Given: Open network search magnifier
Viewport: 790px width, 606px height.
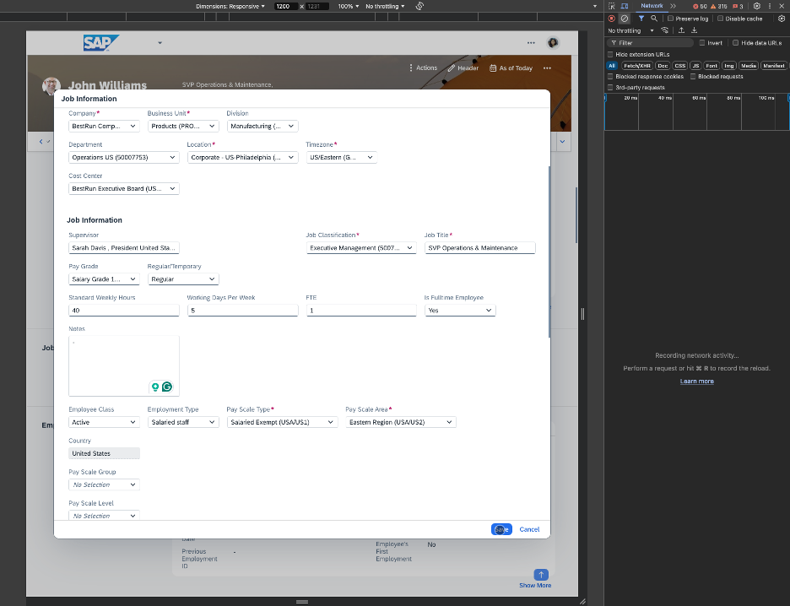Looking at the screenshot, I should [x=654, y=19].
